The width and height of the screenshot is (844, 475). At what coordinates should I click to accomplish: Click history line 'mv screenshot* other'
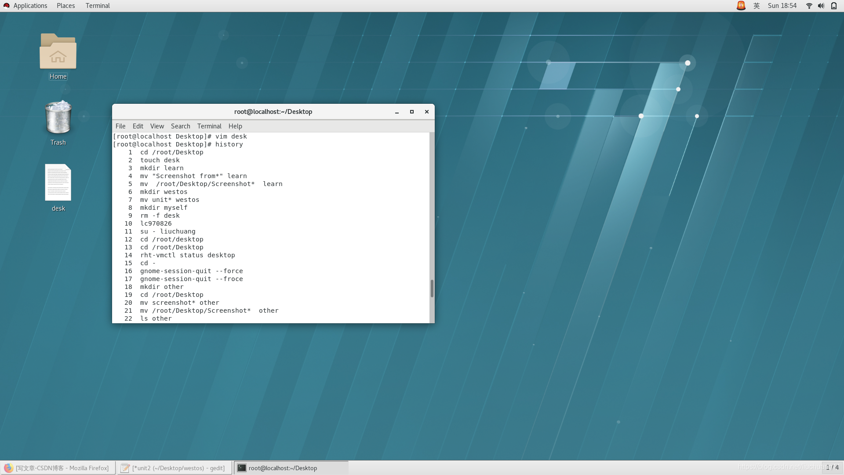click(180, 303)
